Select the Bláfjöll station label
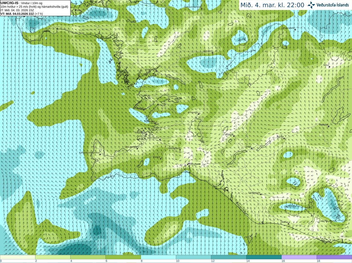The image size is (352, 263). coord(156,157)
